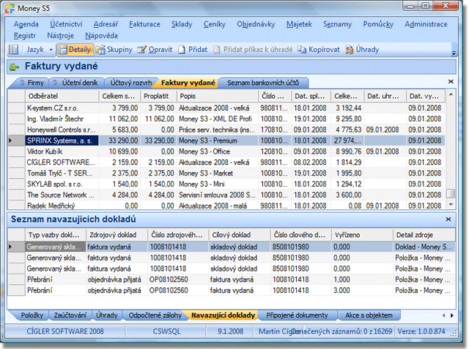Click the status bar date 9.1.2008
This screenshot has height=349, width=469.
click(x=230, y=331)
